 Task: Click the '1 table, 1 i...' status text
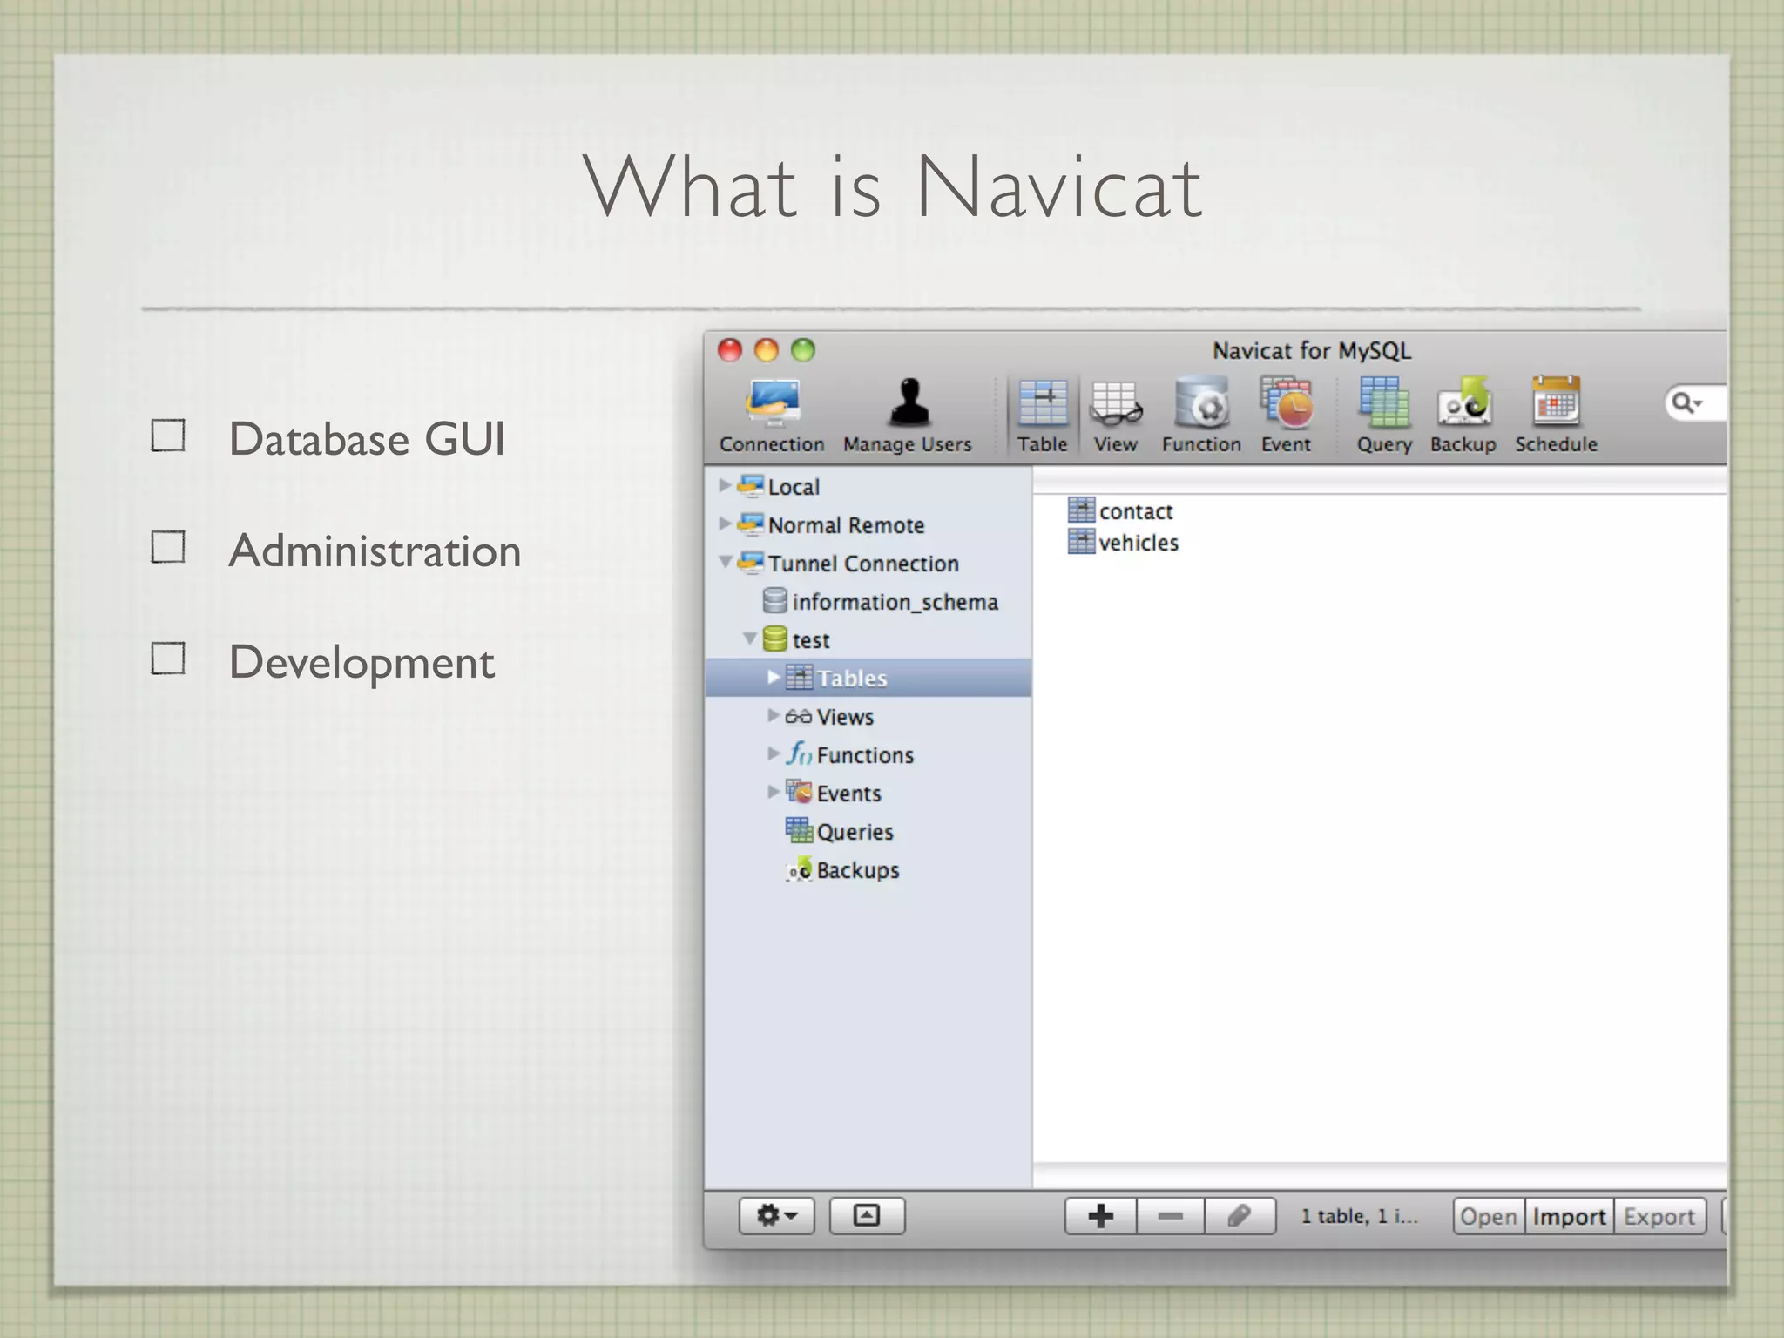pos(1359,1216)
